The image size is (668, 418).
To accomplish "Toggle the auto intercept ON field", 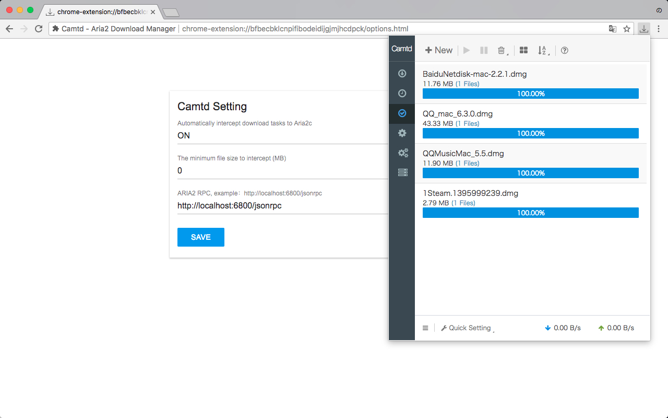I will point(282,136).
